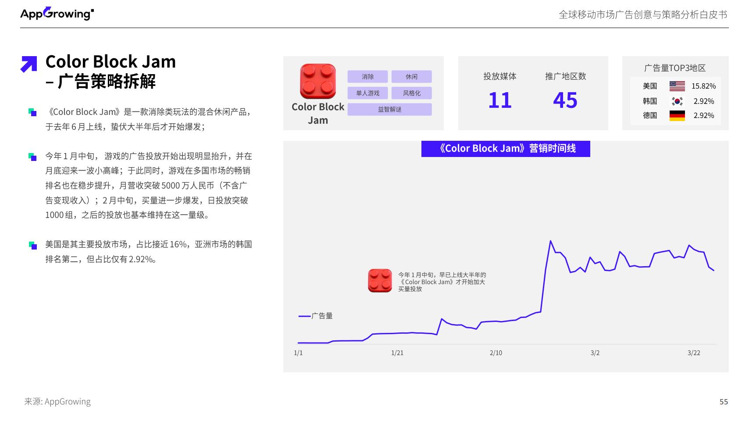The image size is (749, 421).
Task: Click the chart annotation 今年1月中旬，早已上线大半年的
Action: 442,275
